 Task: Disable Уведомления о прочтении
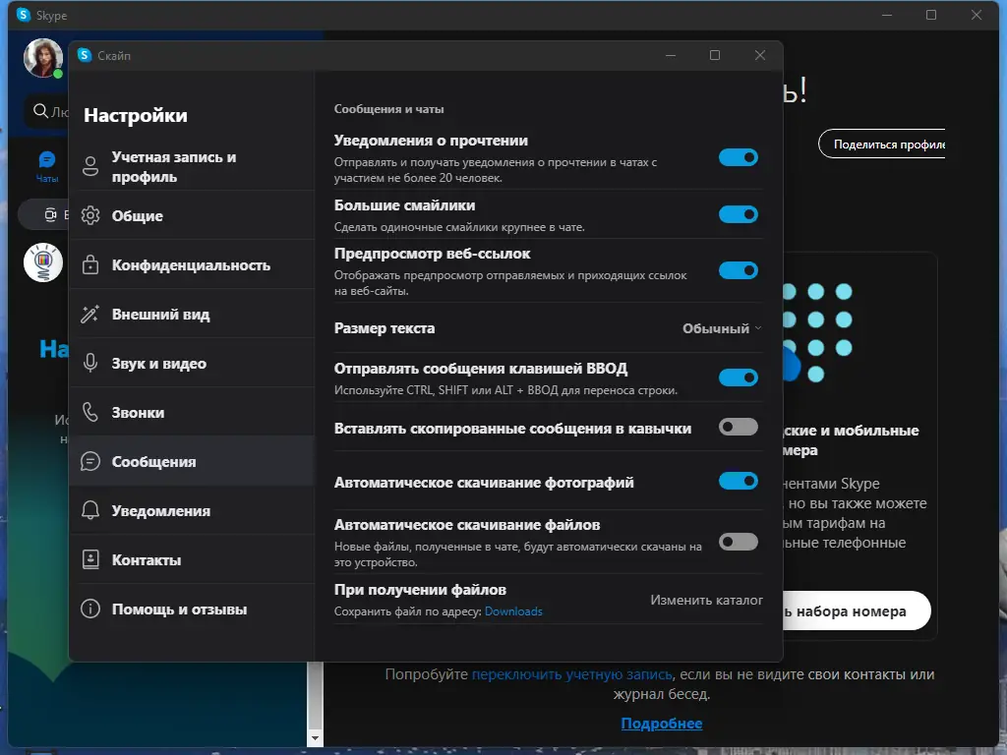coord(739,157)
